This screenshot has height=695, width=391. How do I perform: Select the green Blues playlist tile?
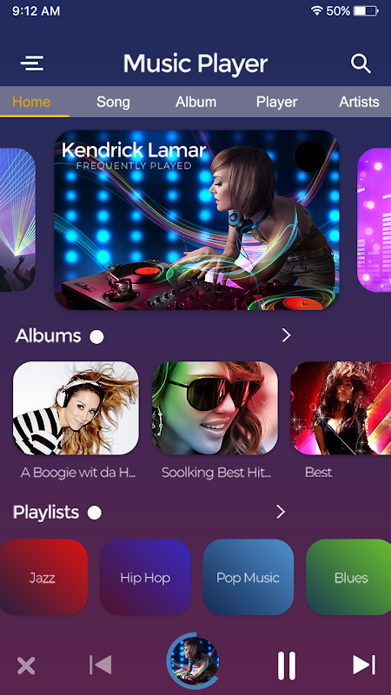point(348,577)
